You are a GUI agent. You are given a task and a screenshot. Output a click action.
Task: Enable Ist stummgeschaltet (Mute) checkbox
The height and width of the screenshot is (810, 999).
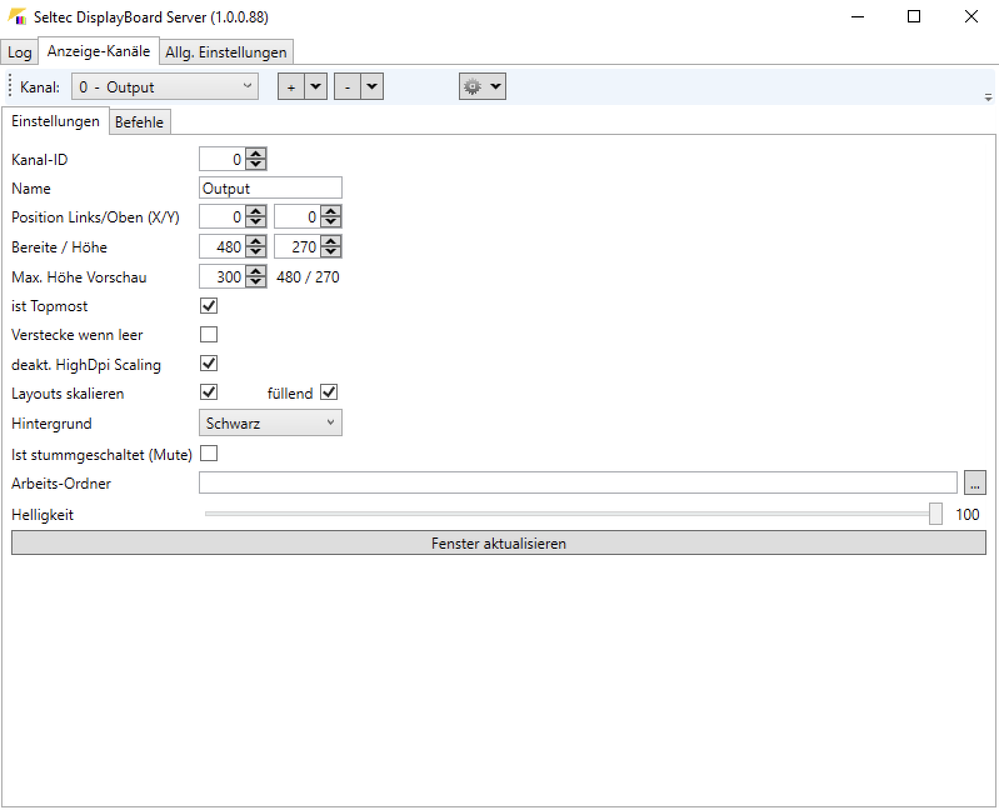(x=209, y=453)
